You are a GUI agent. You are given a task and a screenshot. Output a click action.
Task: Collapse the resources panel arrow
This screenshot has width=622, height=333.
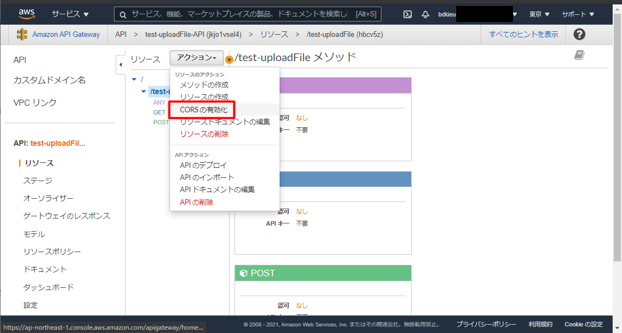(x=120, y=64)
